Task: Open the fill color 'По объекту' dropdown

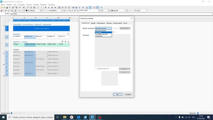Action: [32, 10]
